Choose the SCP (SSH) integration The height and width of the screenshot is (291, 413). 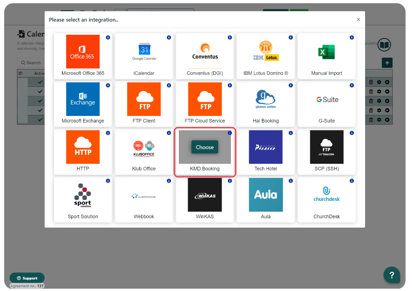pyautogui.click(x=327, y=152)
